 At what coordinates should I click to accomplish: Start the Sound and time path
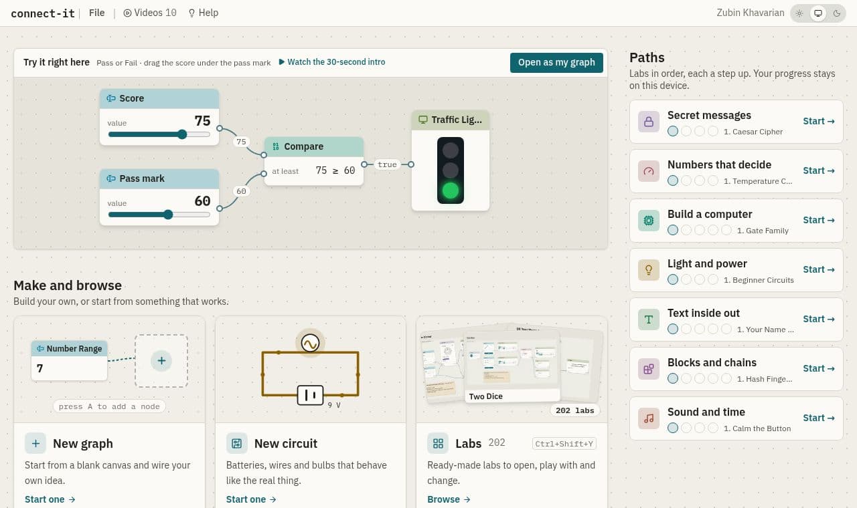(819, 418)
